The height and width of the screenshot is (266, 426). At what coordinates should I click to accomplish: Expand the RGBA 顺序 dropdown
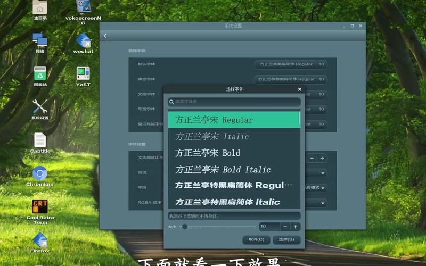(316, 203)
